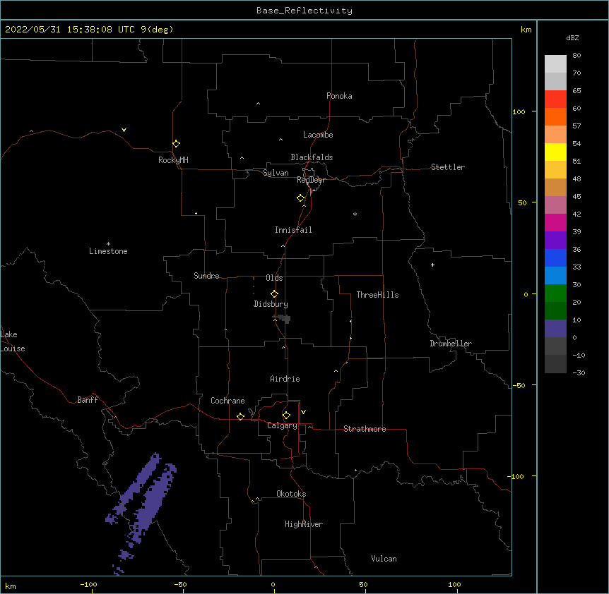Viewport: 609px width, 594px height.
Task: Select the Banff label
Action: pos(88,400)
